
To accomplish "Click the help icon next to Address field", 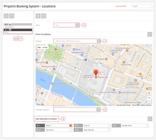I will click(x=98, y=41).
